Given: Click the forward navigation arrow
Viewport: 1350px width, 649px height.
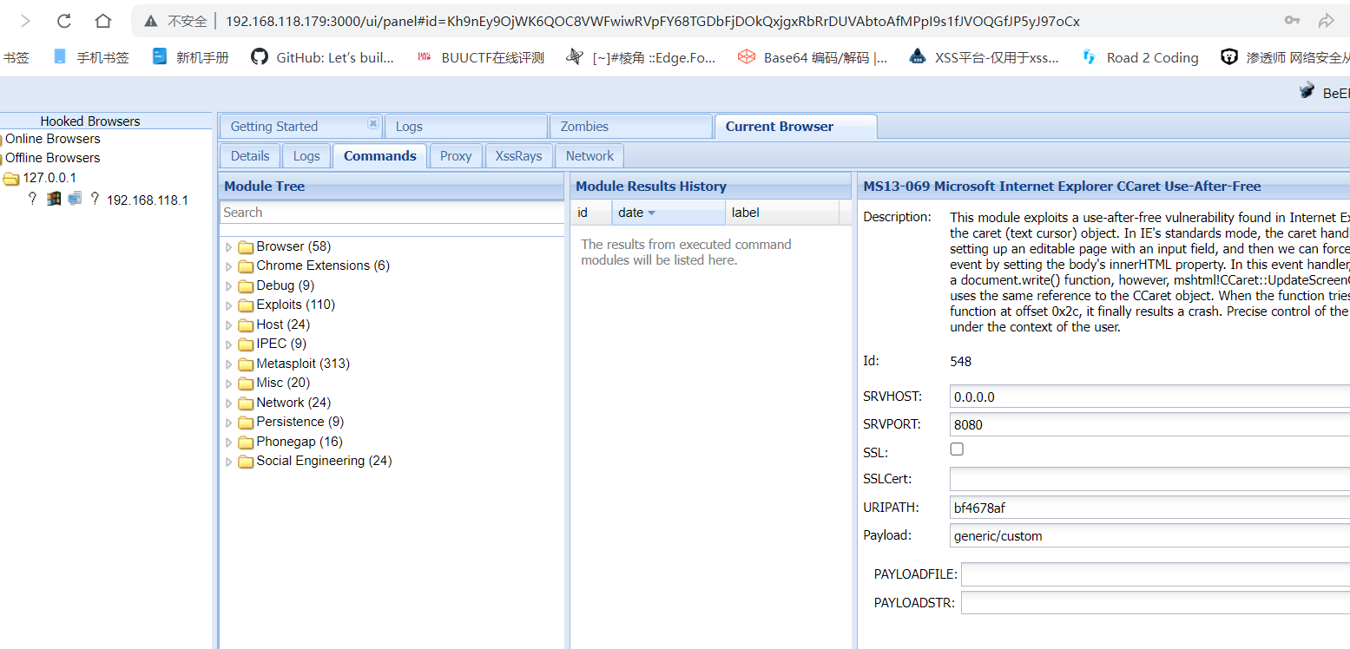Looking at the screenshot, I should coord(25,21).
